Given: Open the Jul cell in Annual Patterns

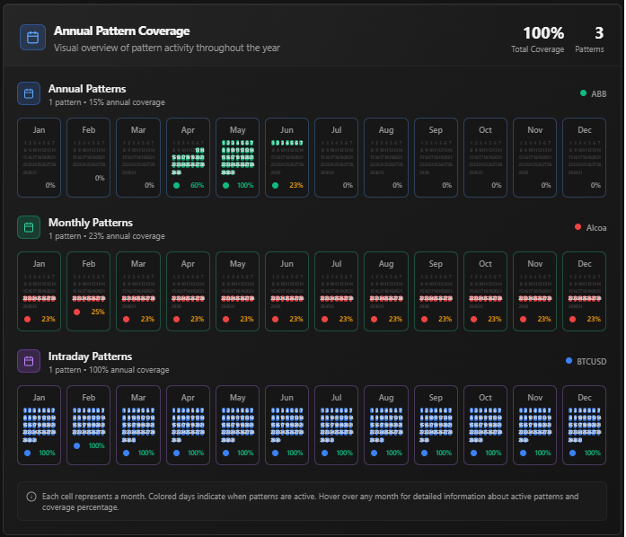Looking at the screenshot, I should pos(337,157).
